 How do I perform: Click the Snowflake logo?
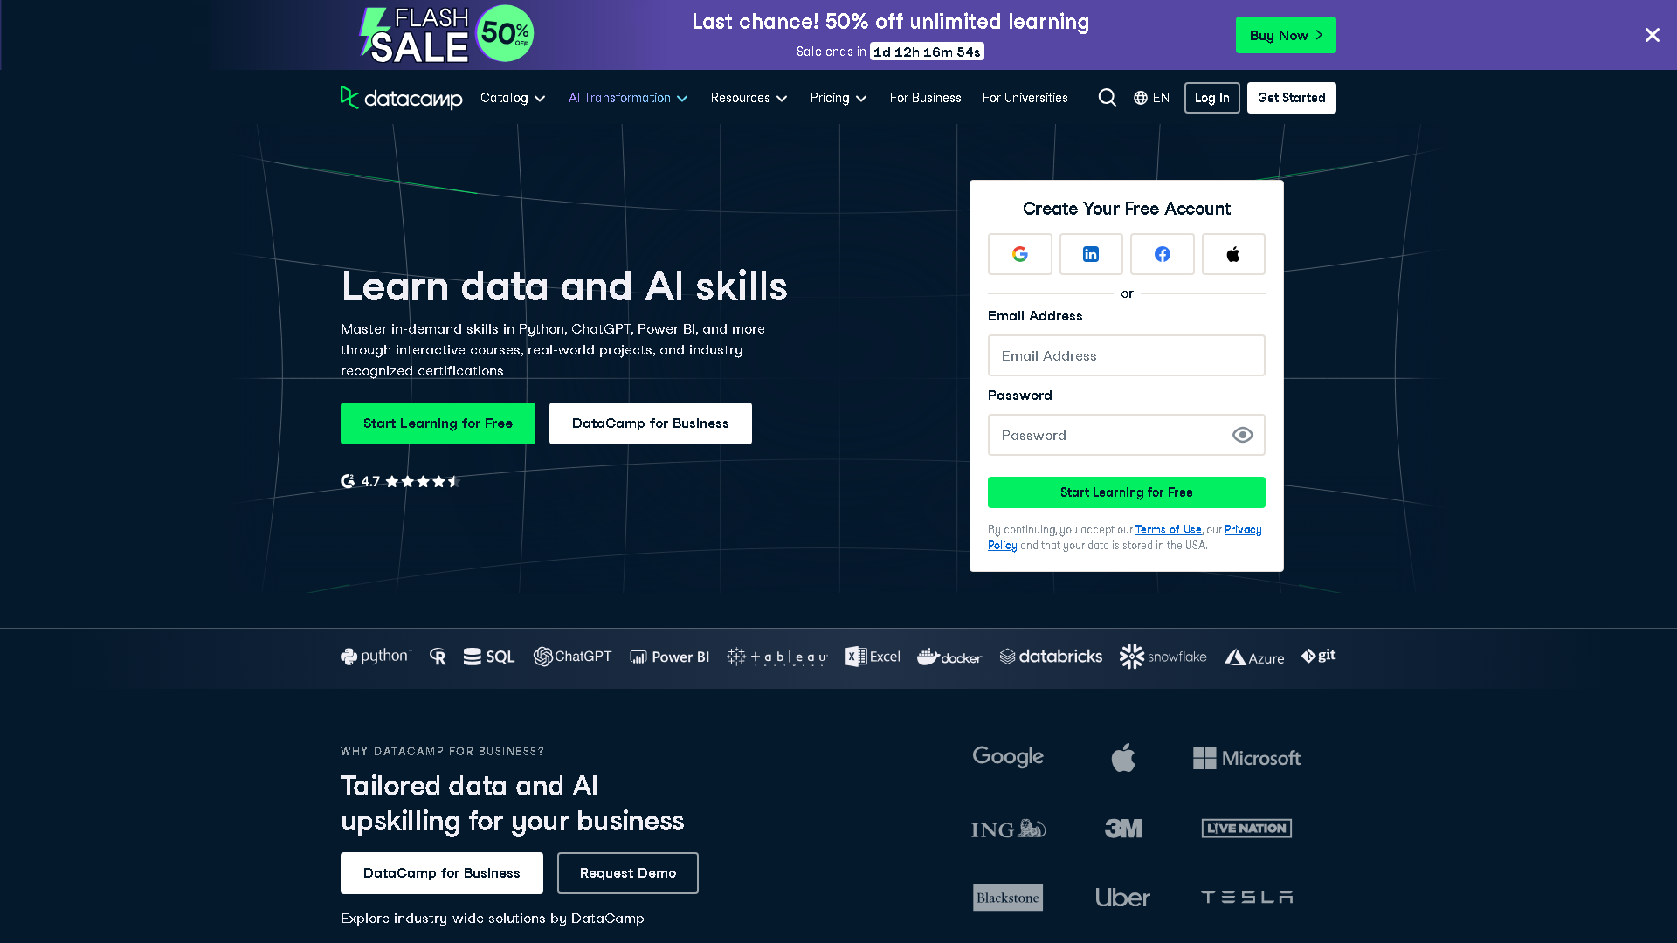tap(1163, 656)
